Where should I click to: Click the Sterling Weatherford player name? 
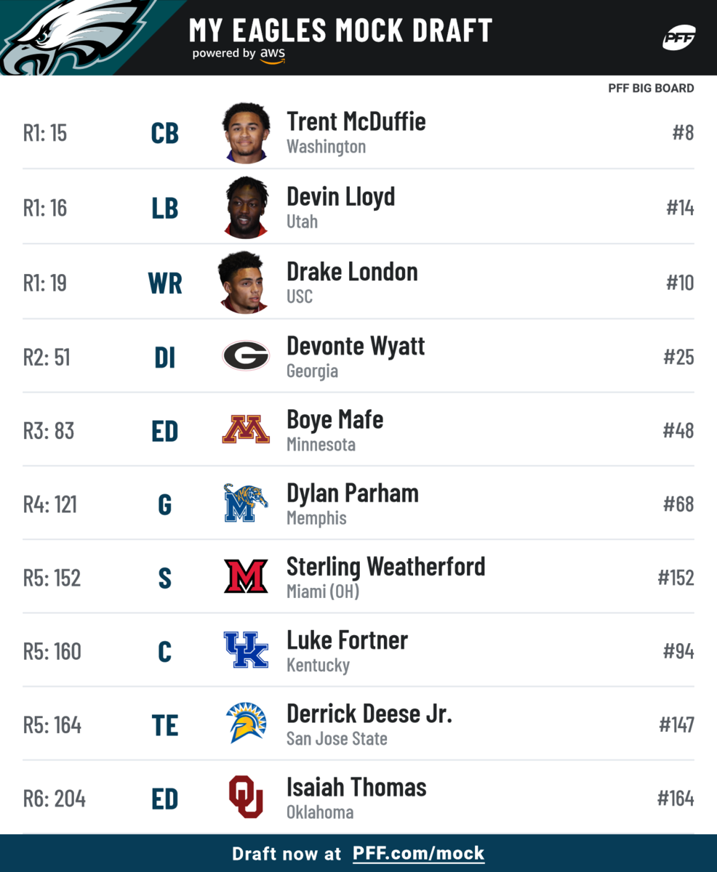[385, 566]
